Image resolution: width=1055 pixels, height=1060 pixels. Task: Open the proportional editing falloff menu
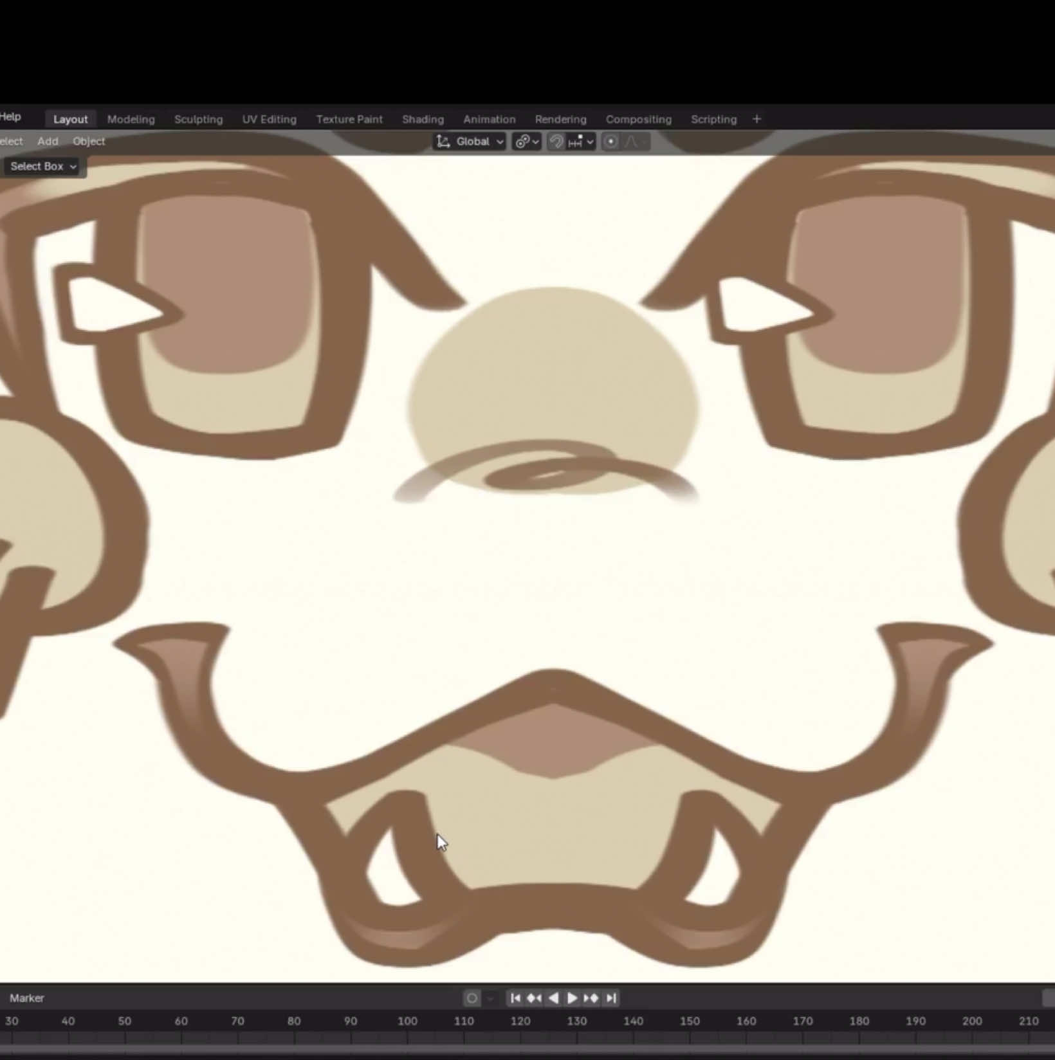pyautogui.click(x=636, y=142)
